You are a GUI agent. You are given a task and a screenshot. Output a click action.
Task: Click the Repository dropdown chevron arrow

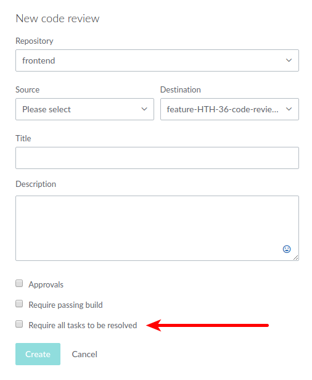pos(289,60)
